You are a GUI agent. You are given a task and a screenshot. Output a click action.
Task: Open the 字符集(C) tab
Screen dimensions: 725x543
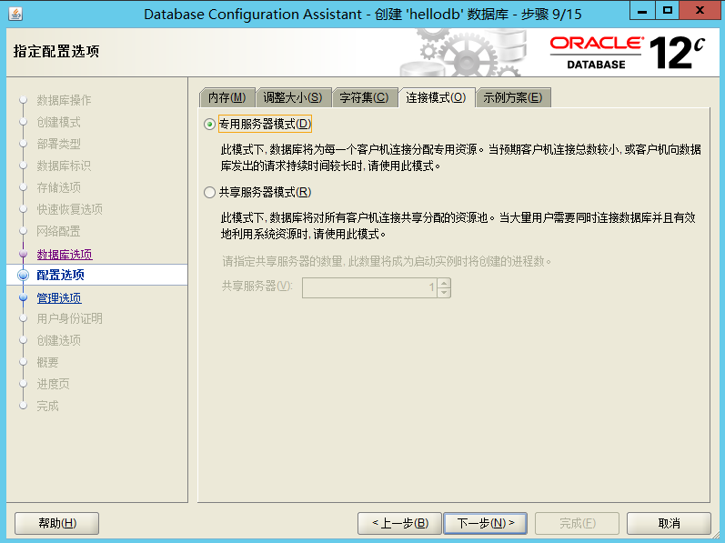[x=365, y=97]
